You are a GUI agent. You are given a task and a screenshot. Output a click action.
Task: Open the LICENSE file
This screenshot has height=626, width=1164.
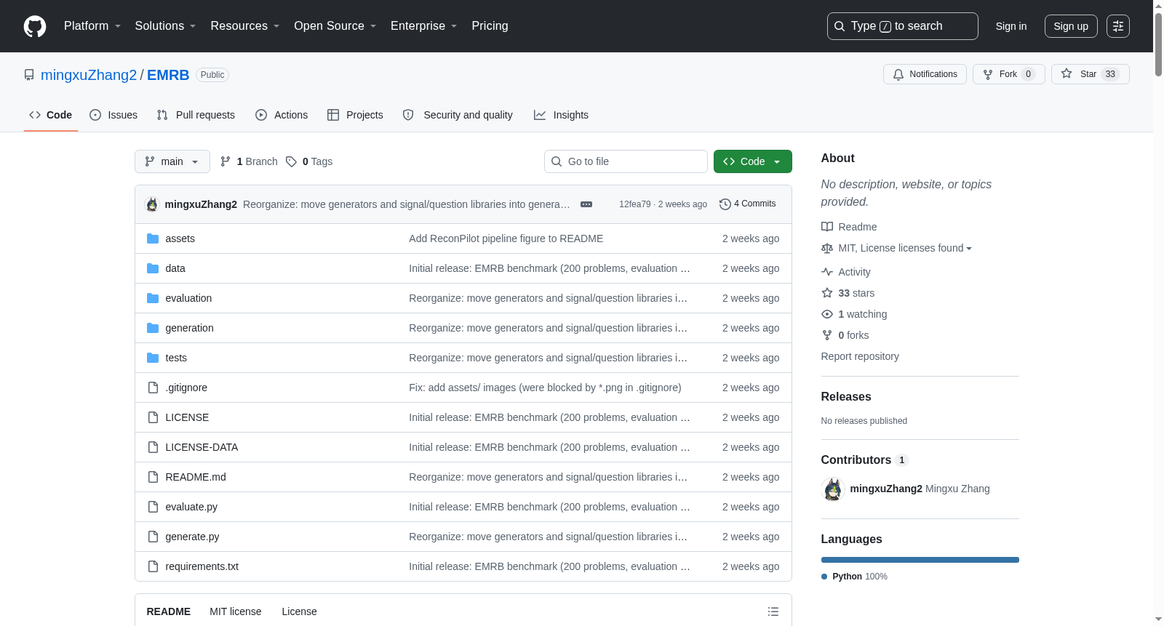pos(187,417)
